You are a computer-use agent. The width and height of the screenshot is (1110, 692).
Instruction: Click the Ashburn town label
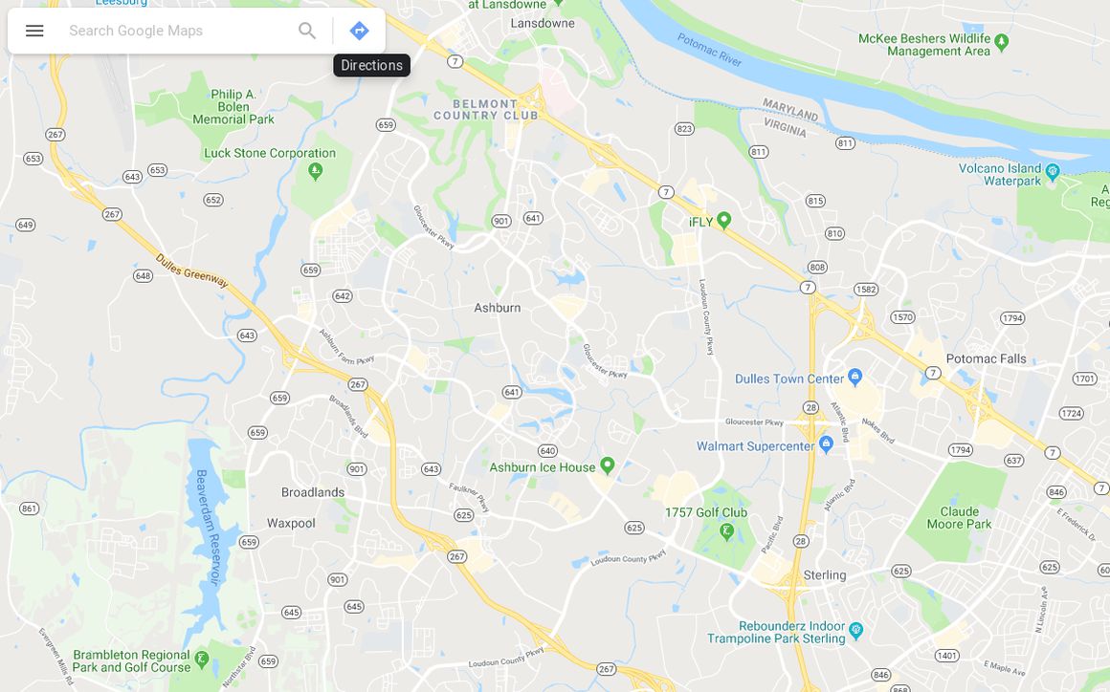pos(497,308)
